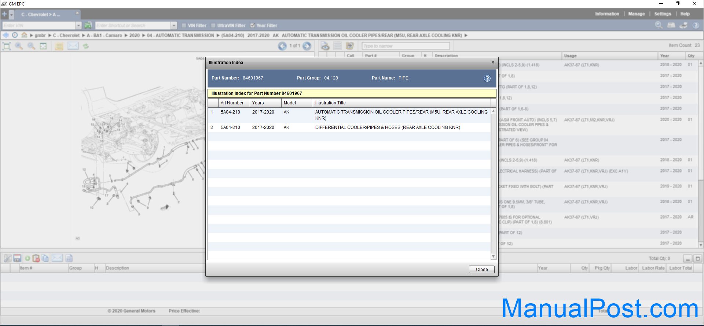Minimize the shopping list panel
Screen dimensions: 704x326
(x=688, y=259)
